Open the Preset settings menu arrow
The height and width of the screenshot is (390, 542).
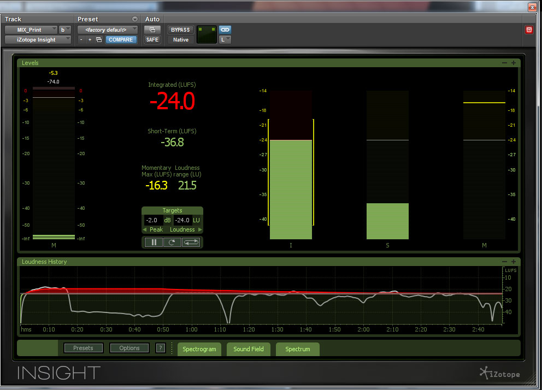click(x=135, y=19)
